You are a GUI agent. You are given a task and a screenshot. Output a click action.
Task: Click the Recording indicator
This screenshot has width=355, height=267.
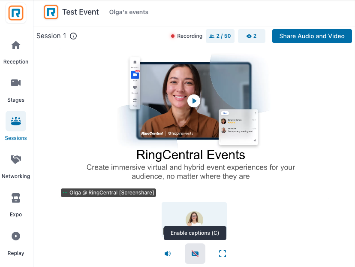[x=187, y=36]
